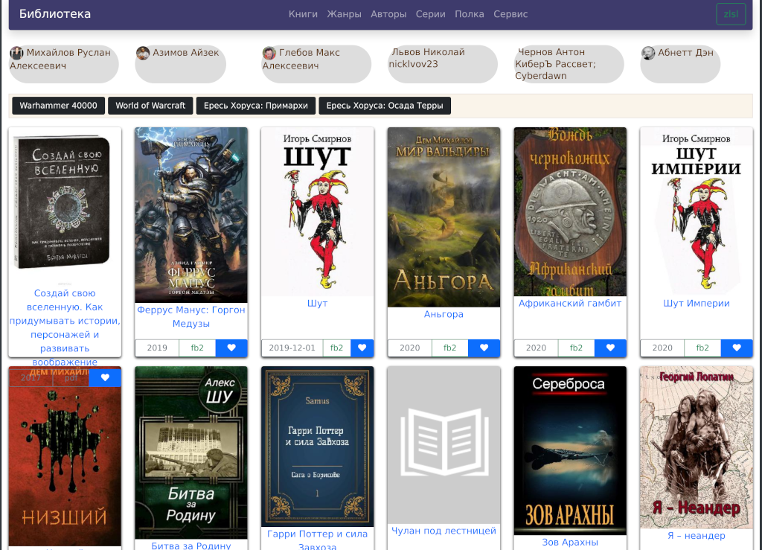The image size is (762, 550).
Task: Click Азимов Айзек author avatar
Action: tap(143, 53)
